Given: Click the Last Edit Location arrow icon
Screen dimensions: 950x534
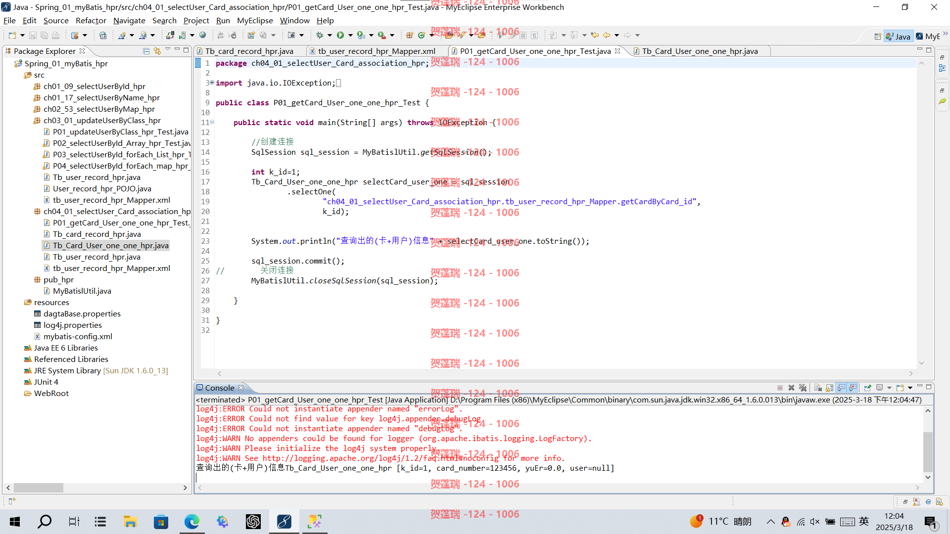Looking at the screenshot, I should 595,35.
